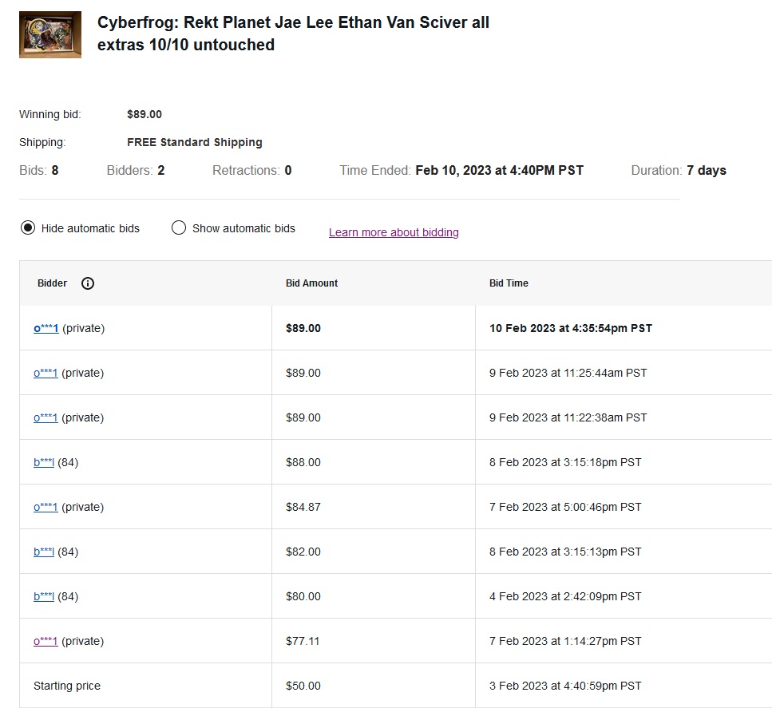Select Hide automatic bids radio button
This screenshot has width=772, height=716.
coord(28,228)
